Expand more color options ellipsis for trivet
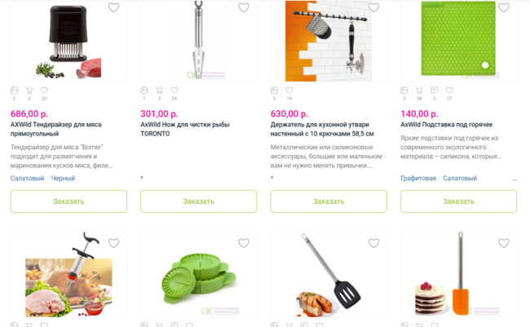Viewport: 530px width, 327px height. [515, 180]
